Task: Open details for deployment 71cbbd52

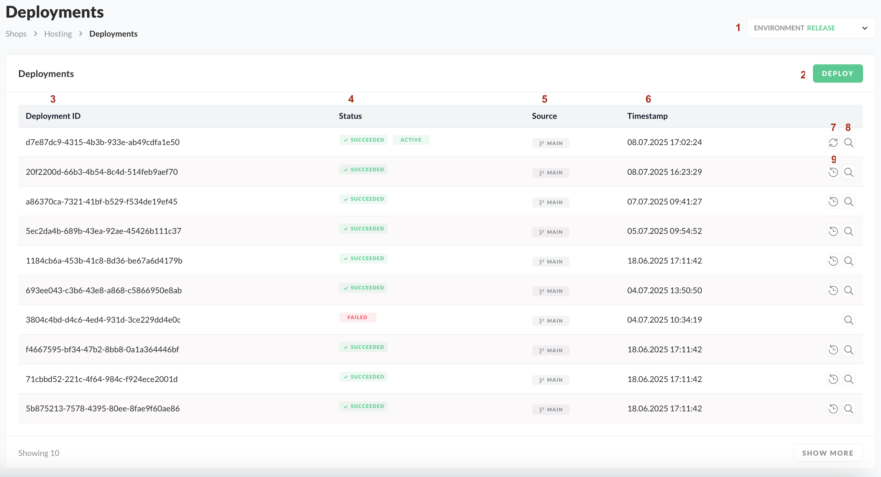Action: point(849,379)
